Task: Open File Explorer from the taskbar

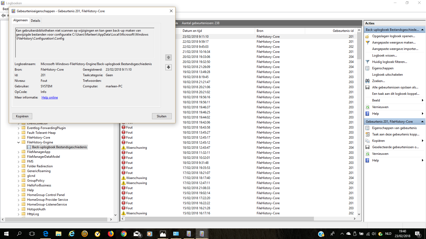Action: (59, 234)
